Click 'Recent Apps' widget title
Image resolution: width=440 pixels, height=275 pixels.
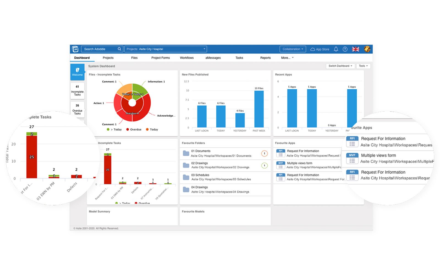pos(284,75)
